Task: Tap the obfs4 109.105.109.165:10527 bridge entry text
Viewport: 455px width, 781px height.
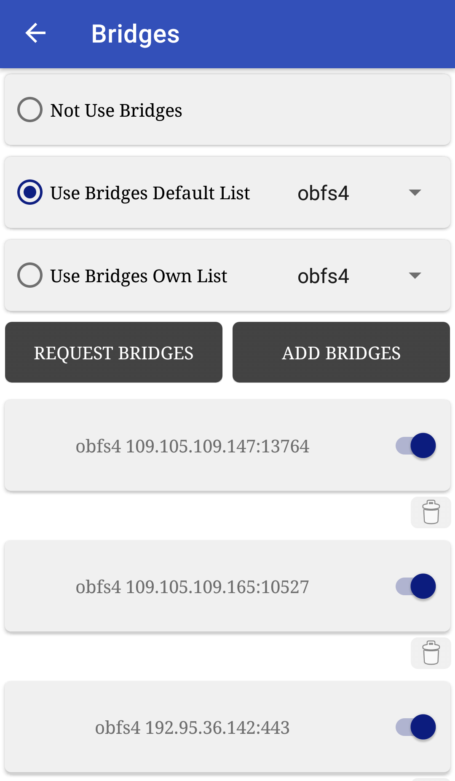Action: [x=193, y=587]
